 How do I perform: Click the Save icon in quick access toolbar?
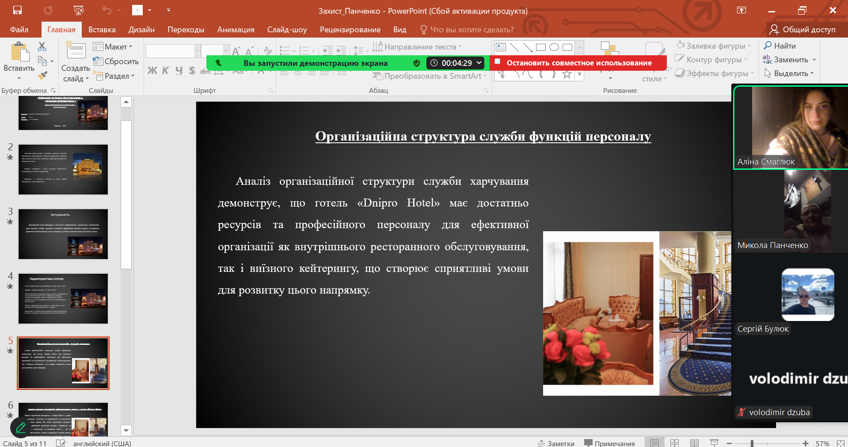(17, 10)
